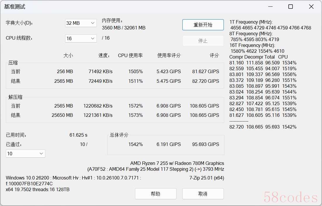Click decompression result size 25650 MB

click(62, 115)
